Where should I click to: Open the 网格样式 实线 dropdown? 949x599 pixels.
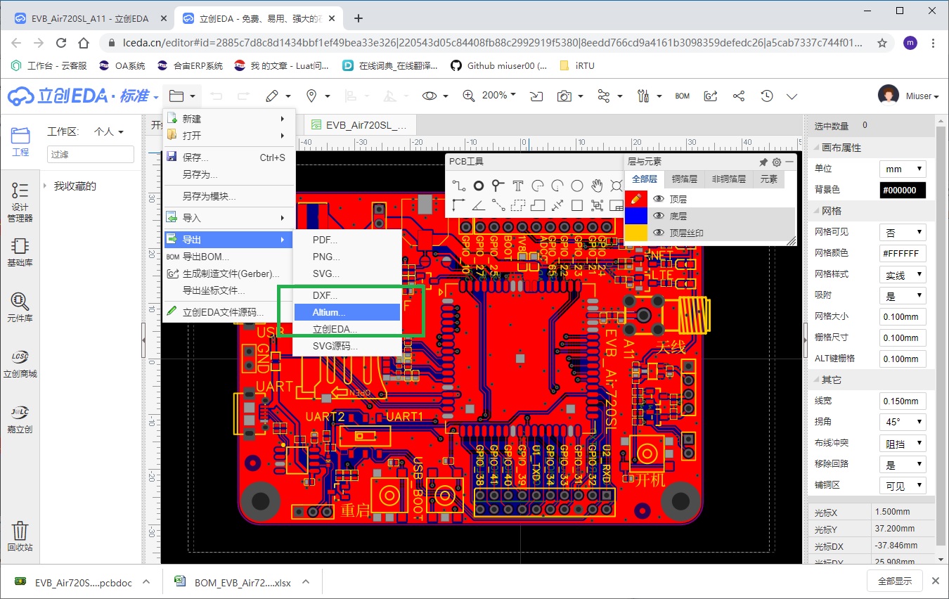(x=903, y=274)
